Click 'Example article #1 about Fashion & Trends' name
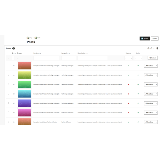Screen dimensions: 160x160 pyautogui.click(x=45, y=122)
